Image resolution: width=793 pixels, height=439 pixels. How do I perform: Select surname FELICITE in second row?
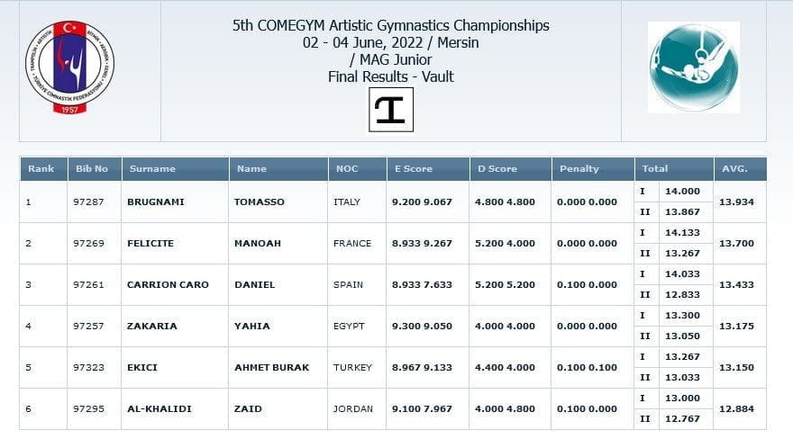pyautogui.click(x=150, y=243)
